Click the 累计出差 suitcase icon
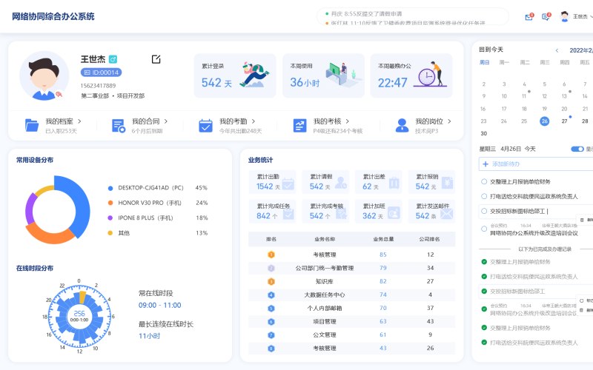 [x=394, y=183]
